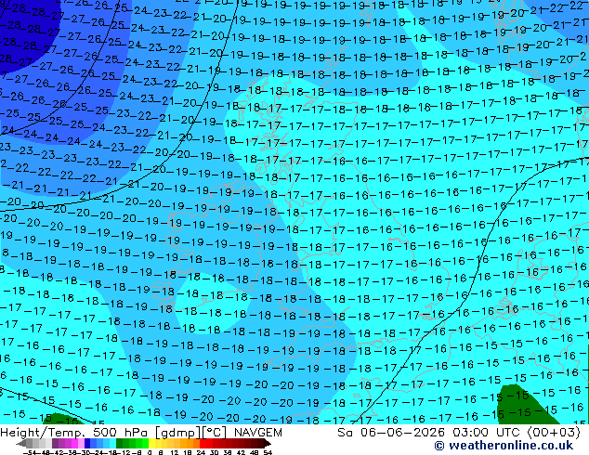The image size is (589, 455).
Task: Click the grey left arrow end of legend
Action: tap(21, 443)
